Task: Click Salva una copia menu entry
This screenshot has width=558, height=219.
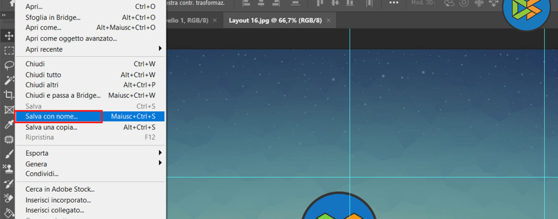Action: click(x=51, y=127)
